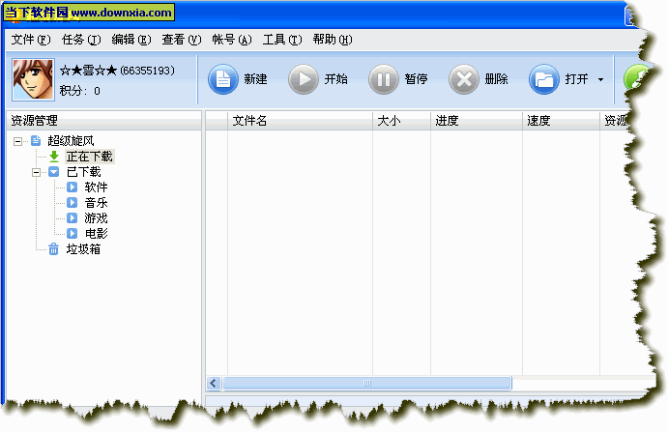Collapse the 已下载 (Downloaded) tree node
The image size is (668, 432).
coord(36,172)
